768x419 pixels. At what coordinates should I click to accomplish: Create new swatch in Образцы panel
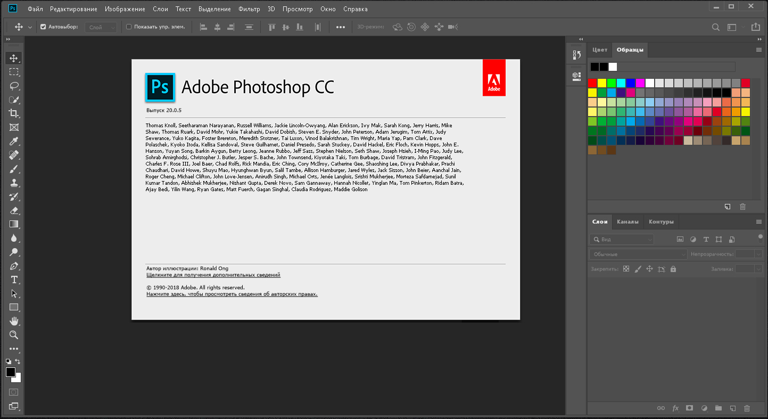tap(728, 207)
